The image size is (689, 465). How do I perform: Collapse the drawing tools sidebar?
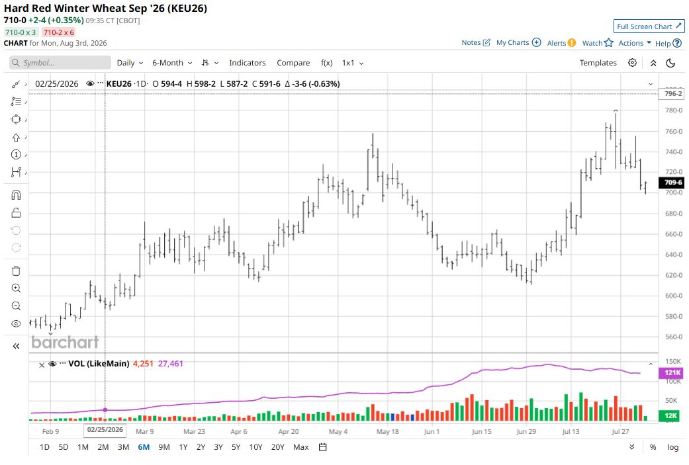[16, 346]
